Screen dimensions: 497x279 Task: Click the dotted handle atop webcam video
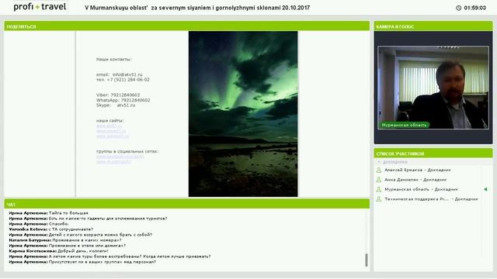pos(448,47)
